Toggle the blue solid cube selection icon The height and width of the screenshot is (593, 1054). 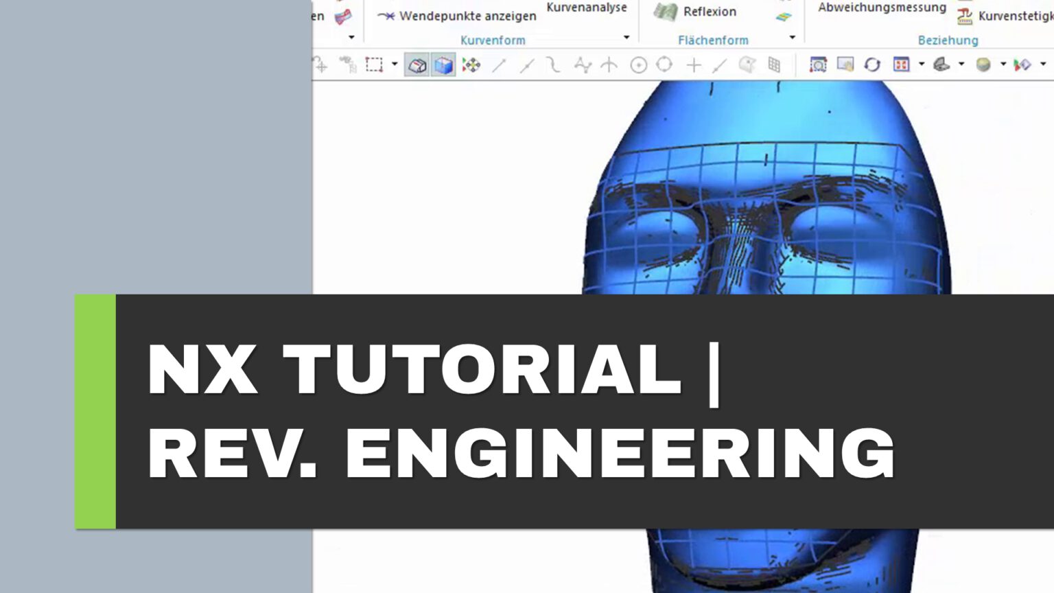(444, 65)
